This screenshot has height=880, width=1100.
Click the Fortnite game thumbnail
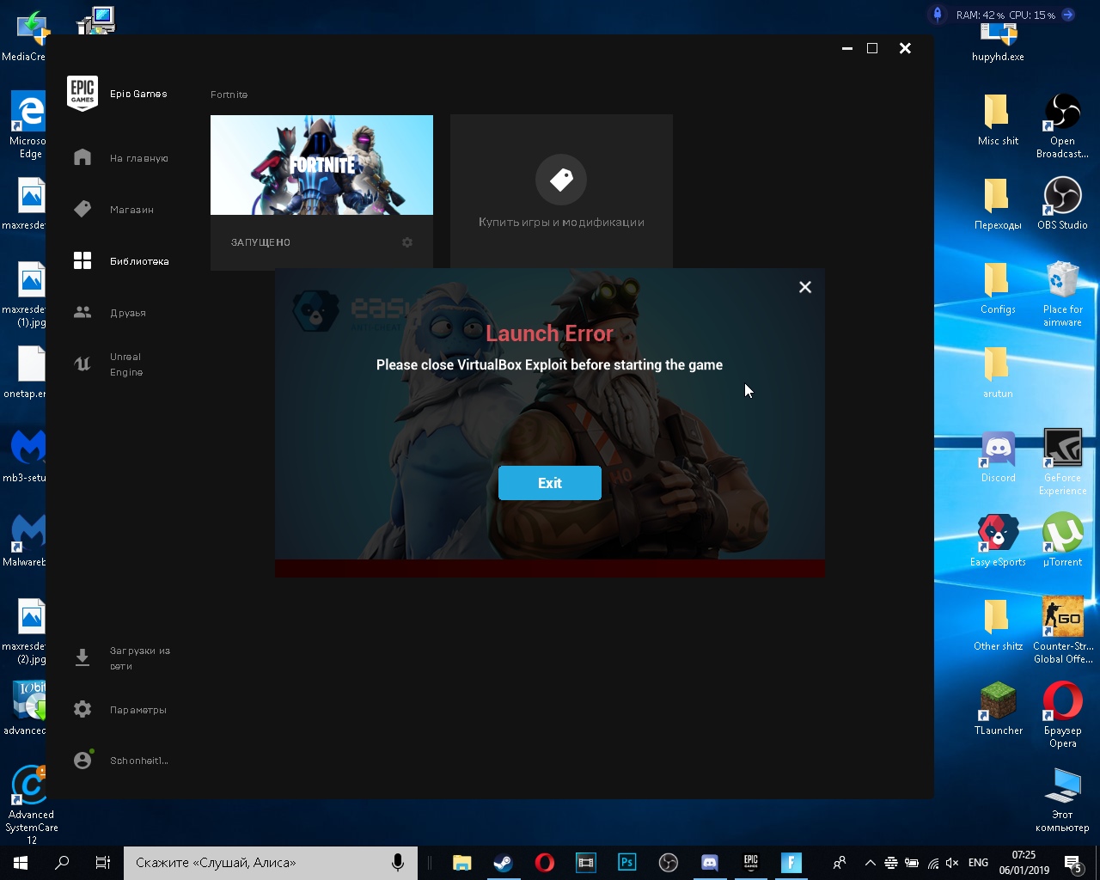click(x=321, y=165)
